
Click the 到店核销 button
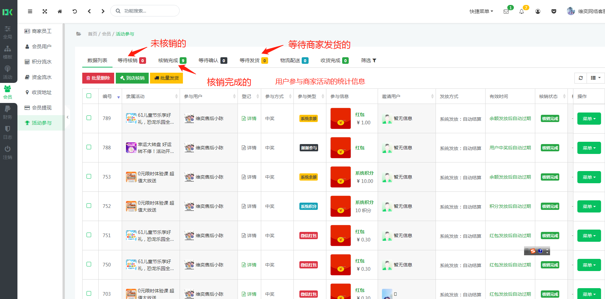click(x=132, y=78)
